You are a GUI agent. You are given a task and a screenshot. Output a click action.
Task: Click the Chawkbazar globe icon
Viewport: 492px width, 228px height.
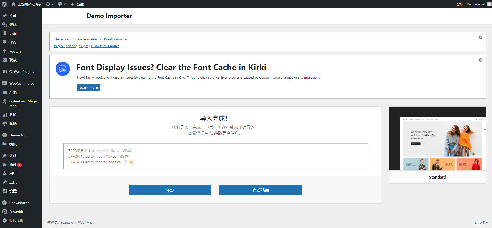(5, 203)
